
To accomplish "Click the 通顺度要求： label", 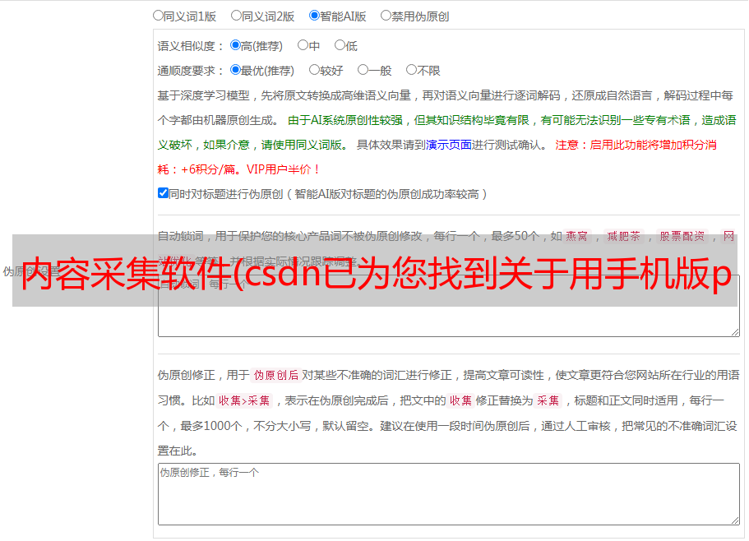I will coord(191,71).
